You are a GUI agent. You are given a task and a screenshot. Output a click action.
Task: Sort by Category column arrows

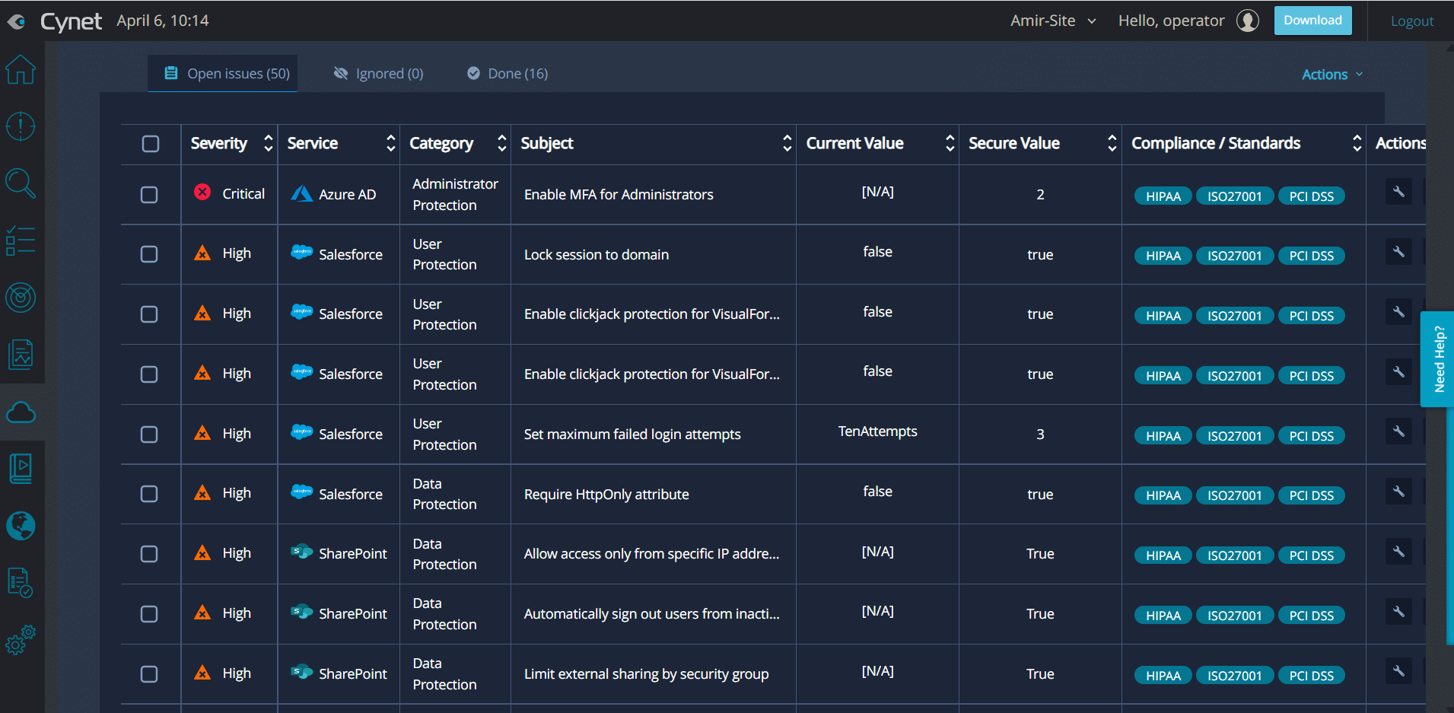click(x=501, y=143)
